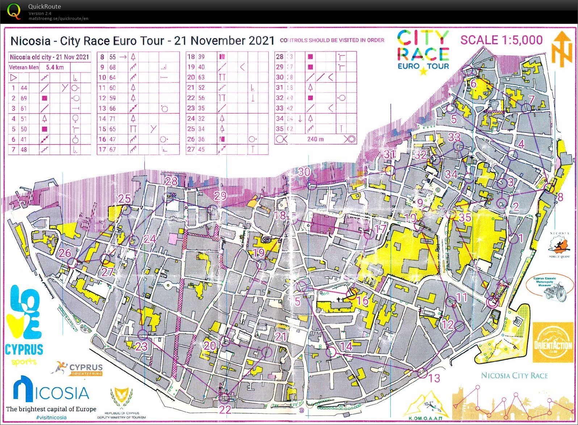Viewport: 578px width, 425px height.
Task: Click the Cyprus Classic Motorcycle Museum logo
Action: pos(549,288)
